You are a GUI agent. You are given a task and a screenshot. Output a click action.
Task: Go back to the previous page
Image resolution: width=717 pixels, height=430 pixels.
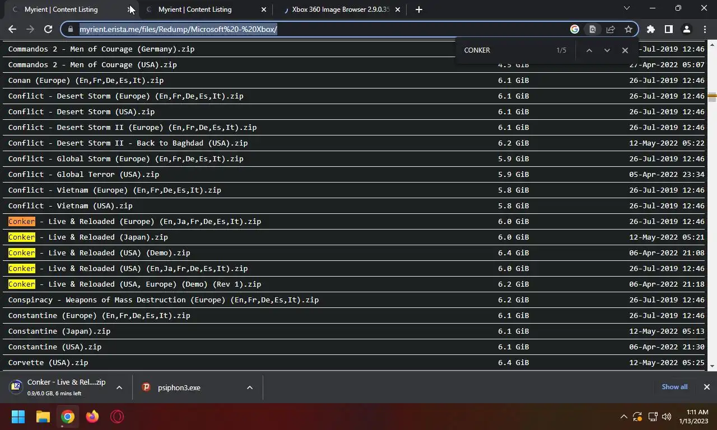[12, 29]
